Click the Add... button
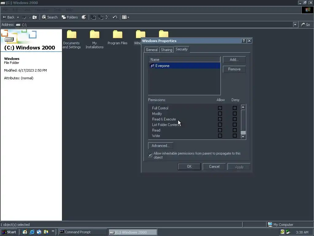314x236 pixels. pyautogui.click(x=234, y=60)
